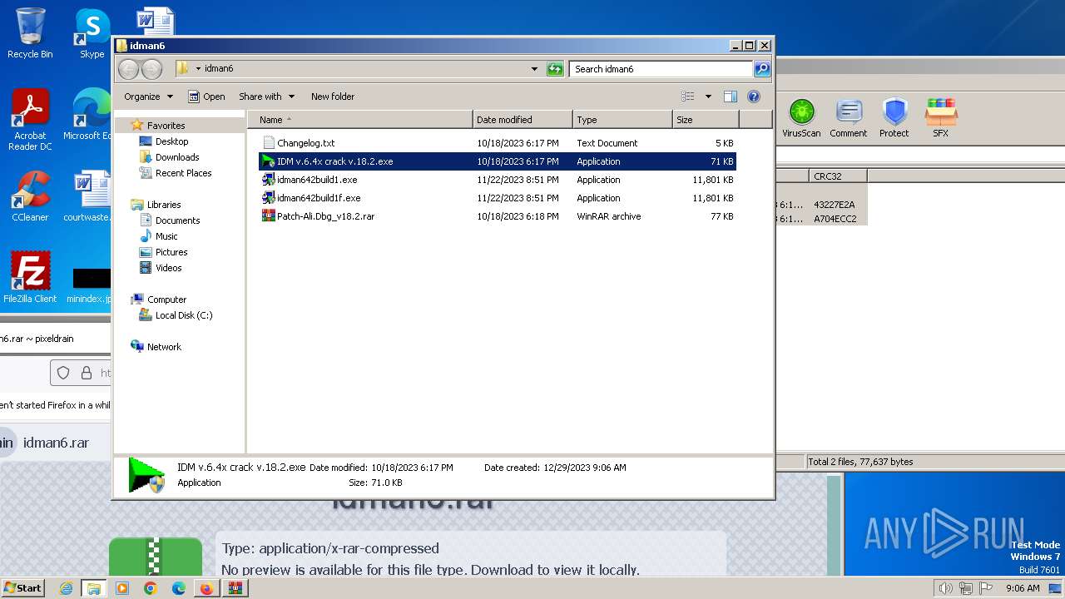Click the Explorer Forward navigation button
Screen dimensions: 1065x599
[151, 69]
